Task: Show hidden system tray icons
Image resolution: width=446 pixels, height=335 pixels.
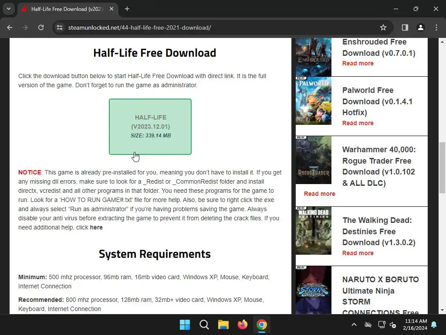Action: (x=354, y=325)
